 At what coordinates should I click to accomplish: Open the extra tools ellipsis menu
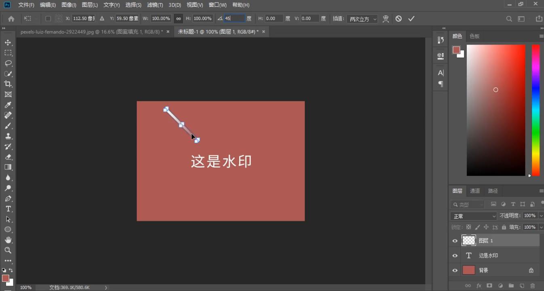[x=8, y=261]
